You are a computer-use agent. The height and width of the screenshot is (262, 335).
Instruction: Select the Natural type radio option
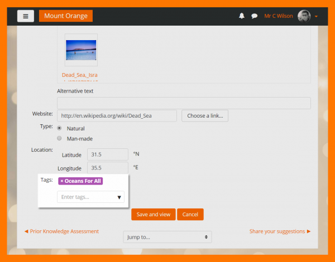click(x=59, y=128)
